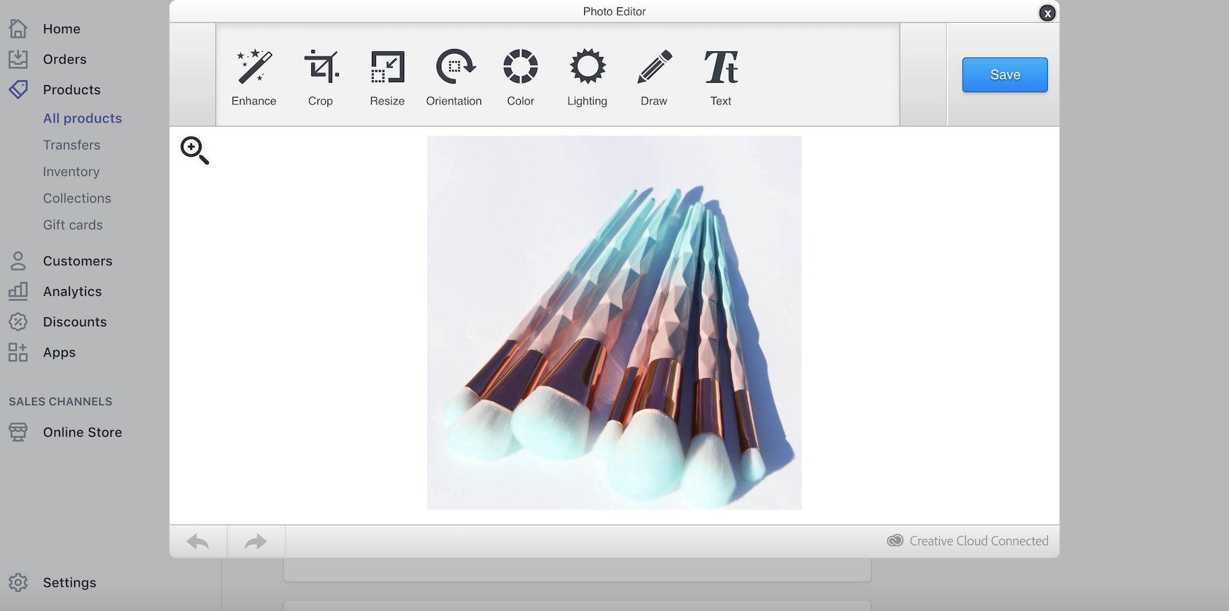Navigate to Collections
This screenshot has height=611, width=1229.
pos(77,199)
